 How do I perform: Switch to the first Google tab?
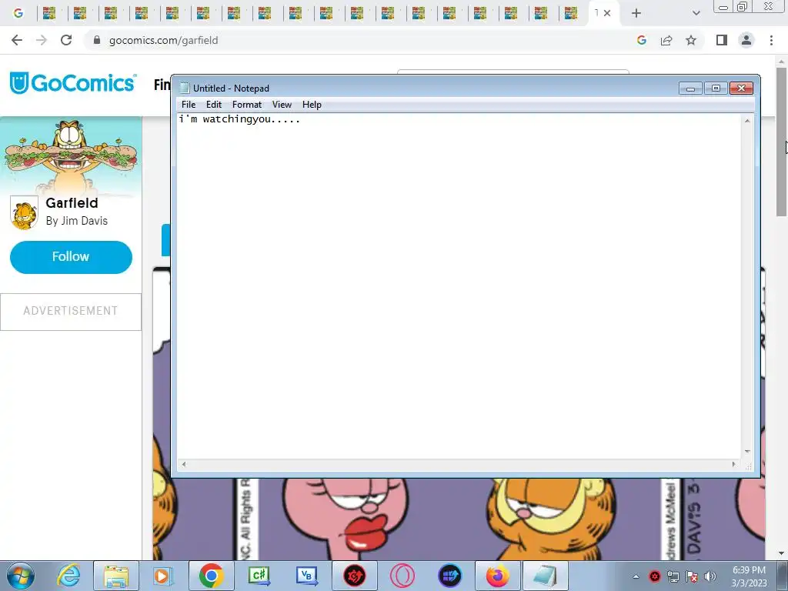(18, 13)
